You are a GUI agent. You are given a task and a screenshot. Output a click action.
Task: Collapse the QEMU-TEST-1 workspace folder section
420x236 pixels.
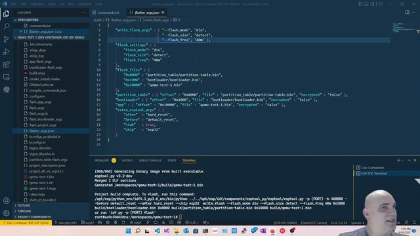point(51,37)
